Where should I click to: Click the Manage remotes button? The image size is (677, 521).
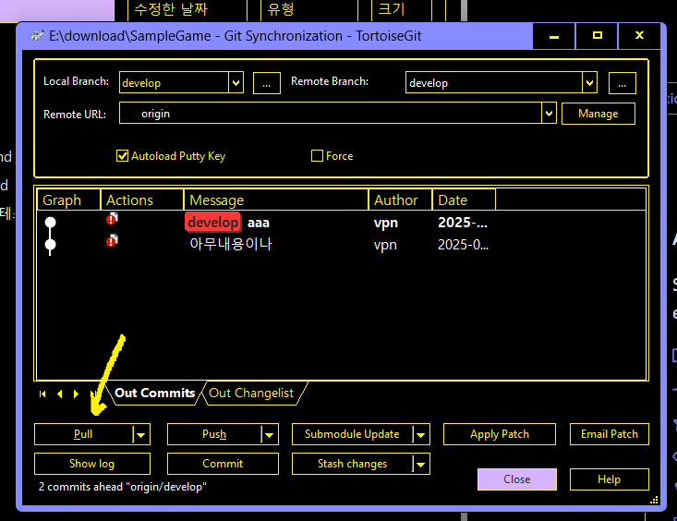point(598,114)
